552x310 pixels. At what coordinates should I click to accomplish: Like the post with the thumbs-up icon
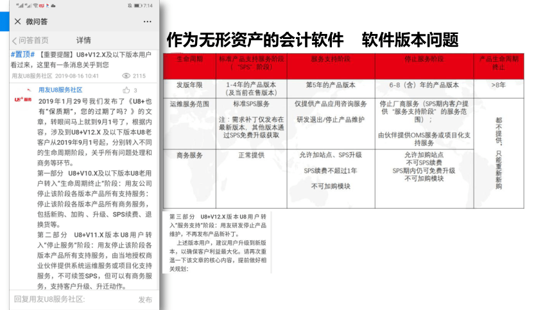click(126, 90)
